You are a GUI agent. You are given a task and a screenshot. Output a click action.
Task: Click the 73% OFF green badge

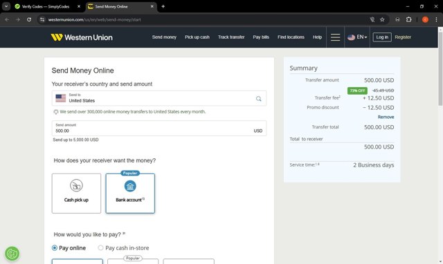tap(357, 91)
